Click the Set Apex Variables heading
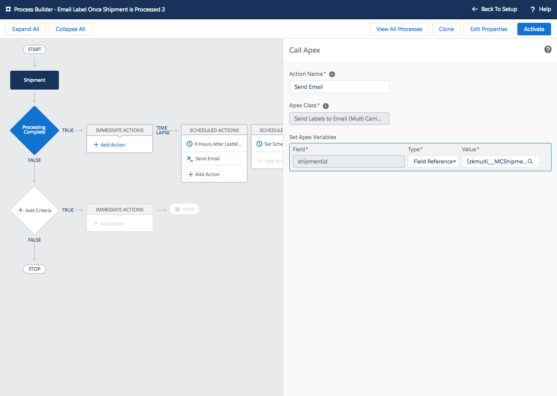 pos(313,137)
